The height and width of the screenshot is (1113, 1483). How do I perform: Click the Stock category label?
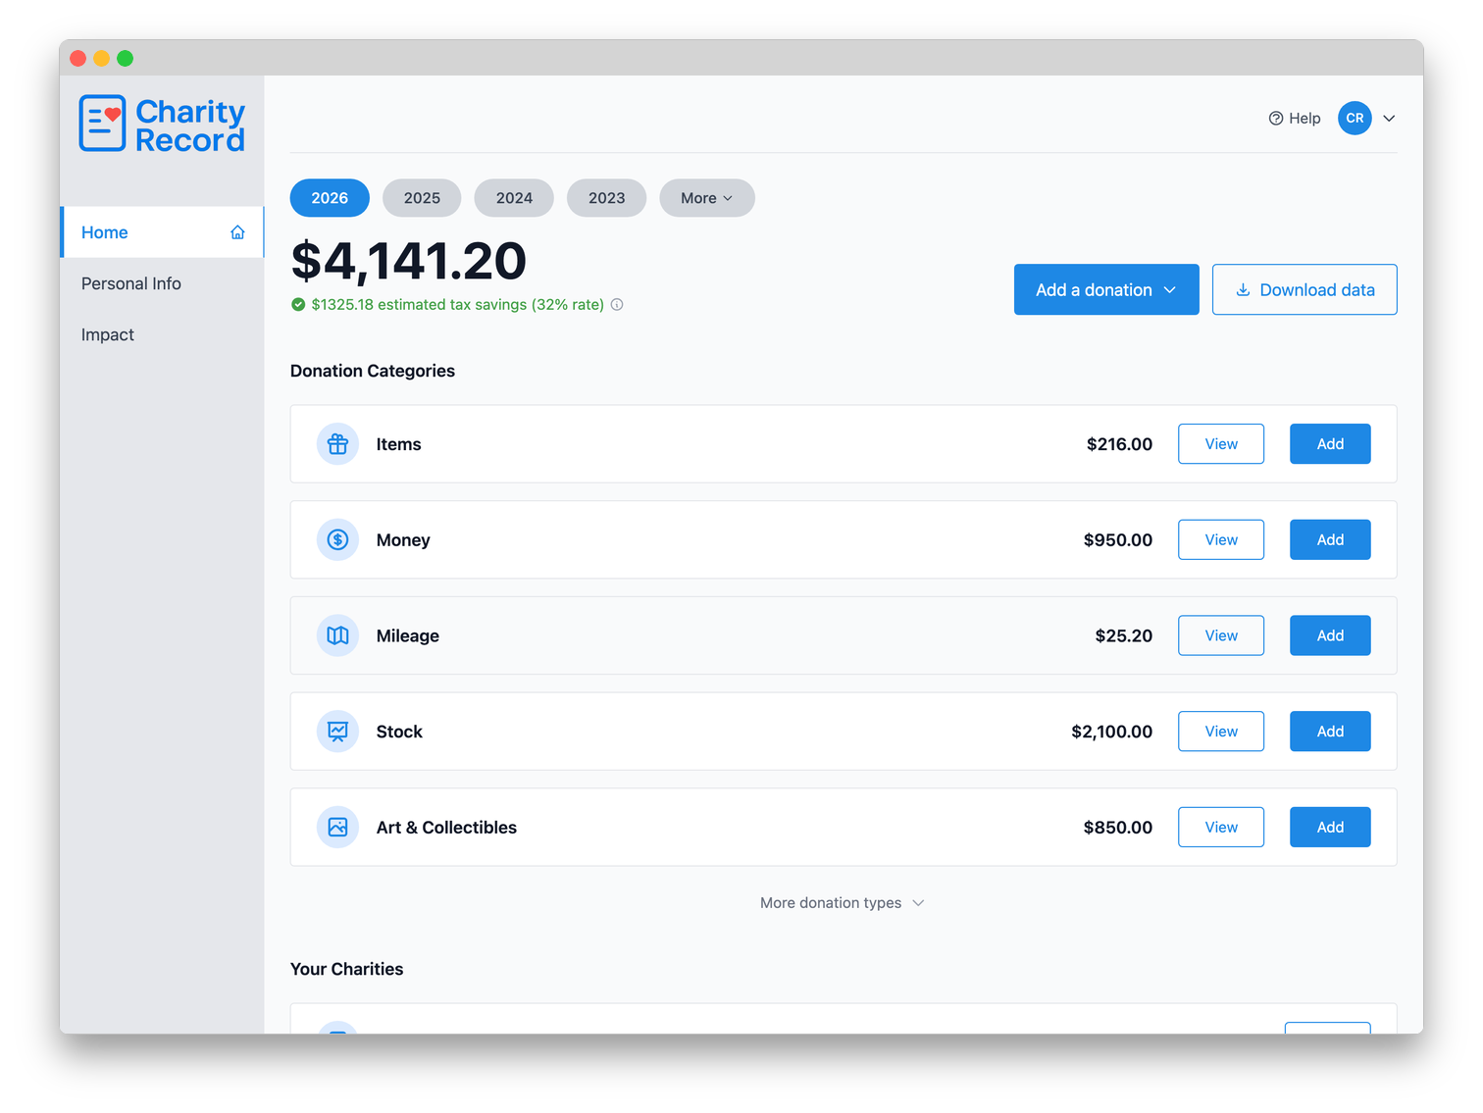pos(399,732)
